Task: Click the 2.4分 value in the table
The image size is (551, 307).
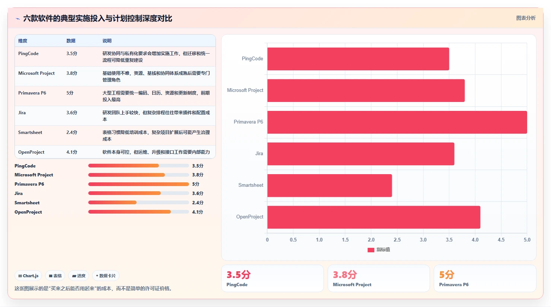Action: (x=72, y=132)
